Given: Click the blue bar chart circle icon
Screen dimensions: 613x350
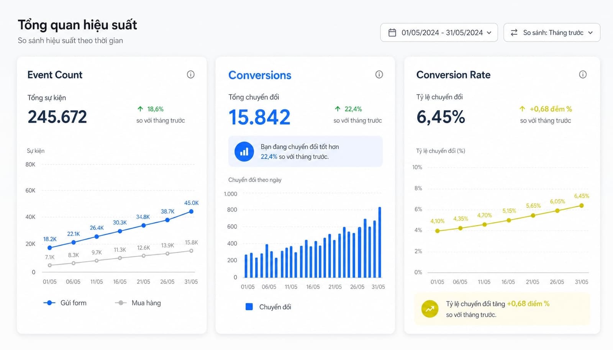Looking at the screenshot, I should click(244, 152).
